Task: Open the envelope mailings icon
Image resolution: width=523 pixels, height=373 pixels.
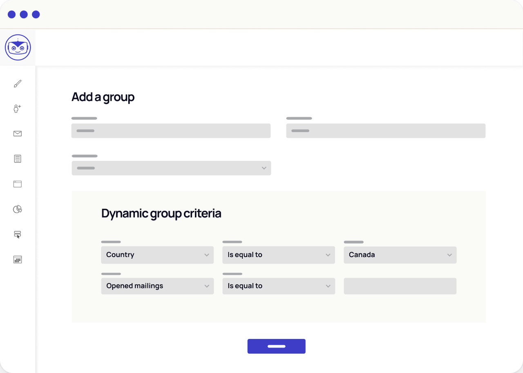Action: (x=18, y=133)
